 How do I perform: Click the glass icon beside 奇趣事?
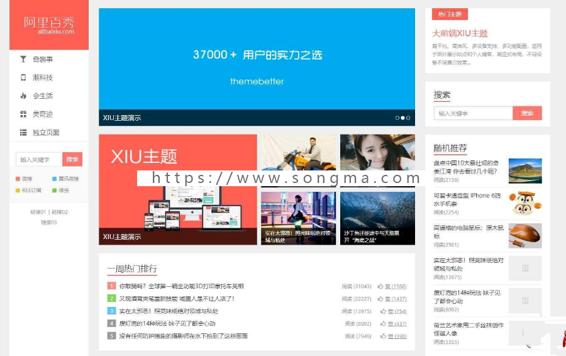(x=23, y=59)
